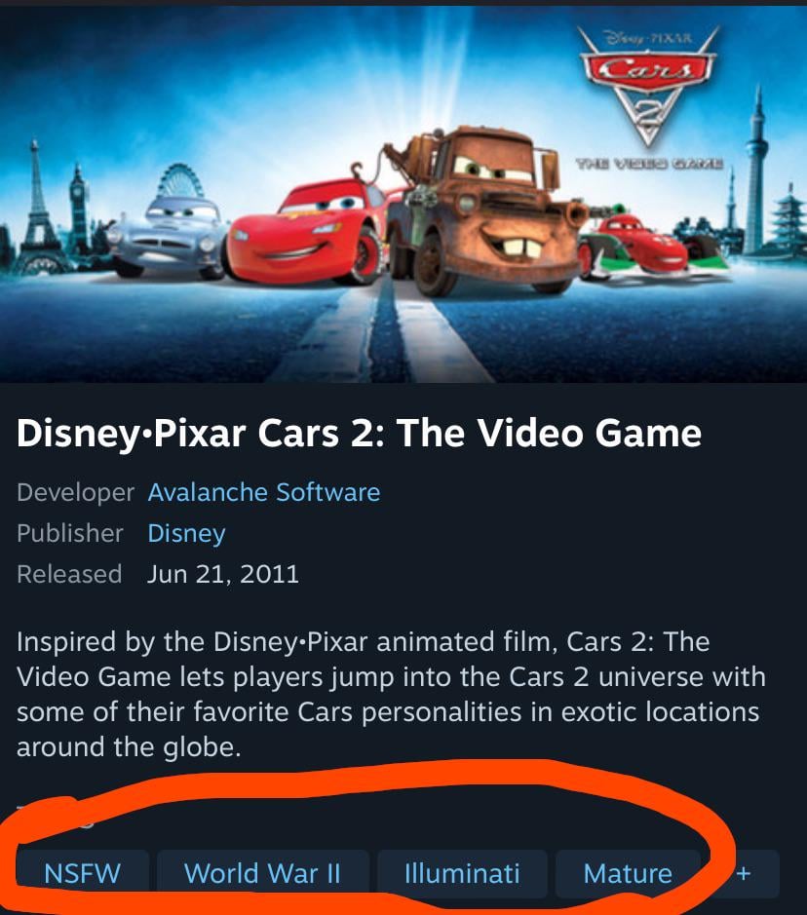Click the Jun 21, 2011 release date
The height and width of the screenshot is (915, 807).
click(223, 574)
